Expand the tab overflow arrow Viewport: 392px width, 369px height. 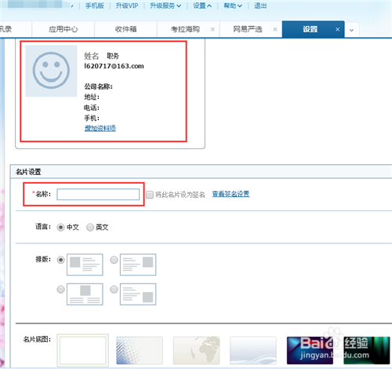click(x=352, y=30)
